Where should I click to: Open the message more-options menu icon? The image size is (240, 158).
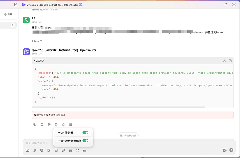(x=70, y=125)
